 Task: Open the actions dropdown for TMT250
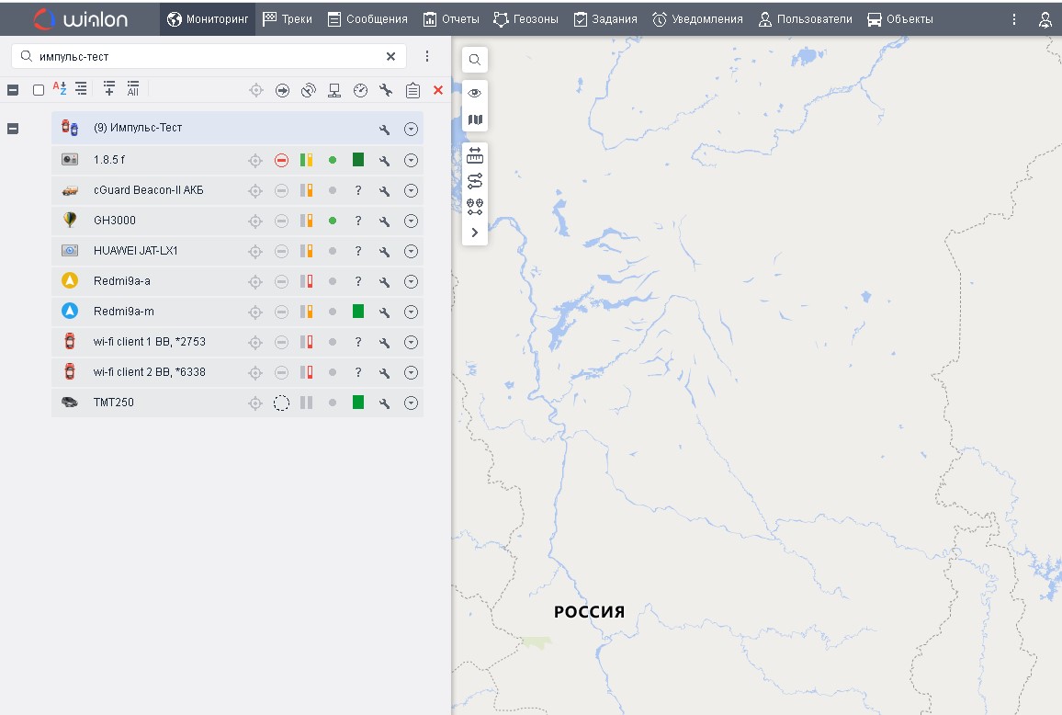[x=411, y=403]
